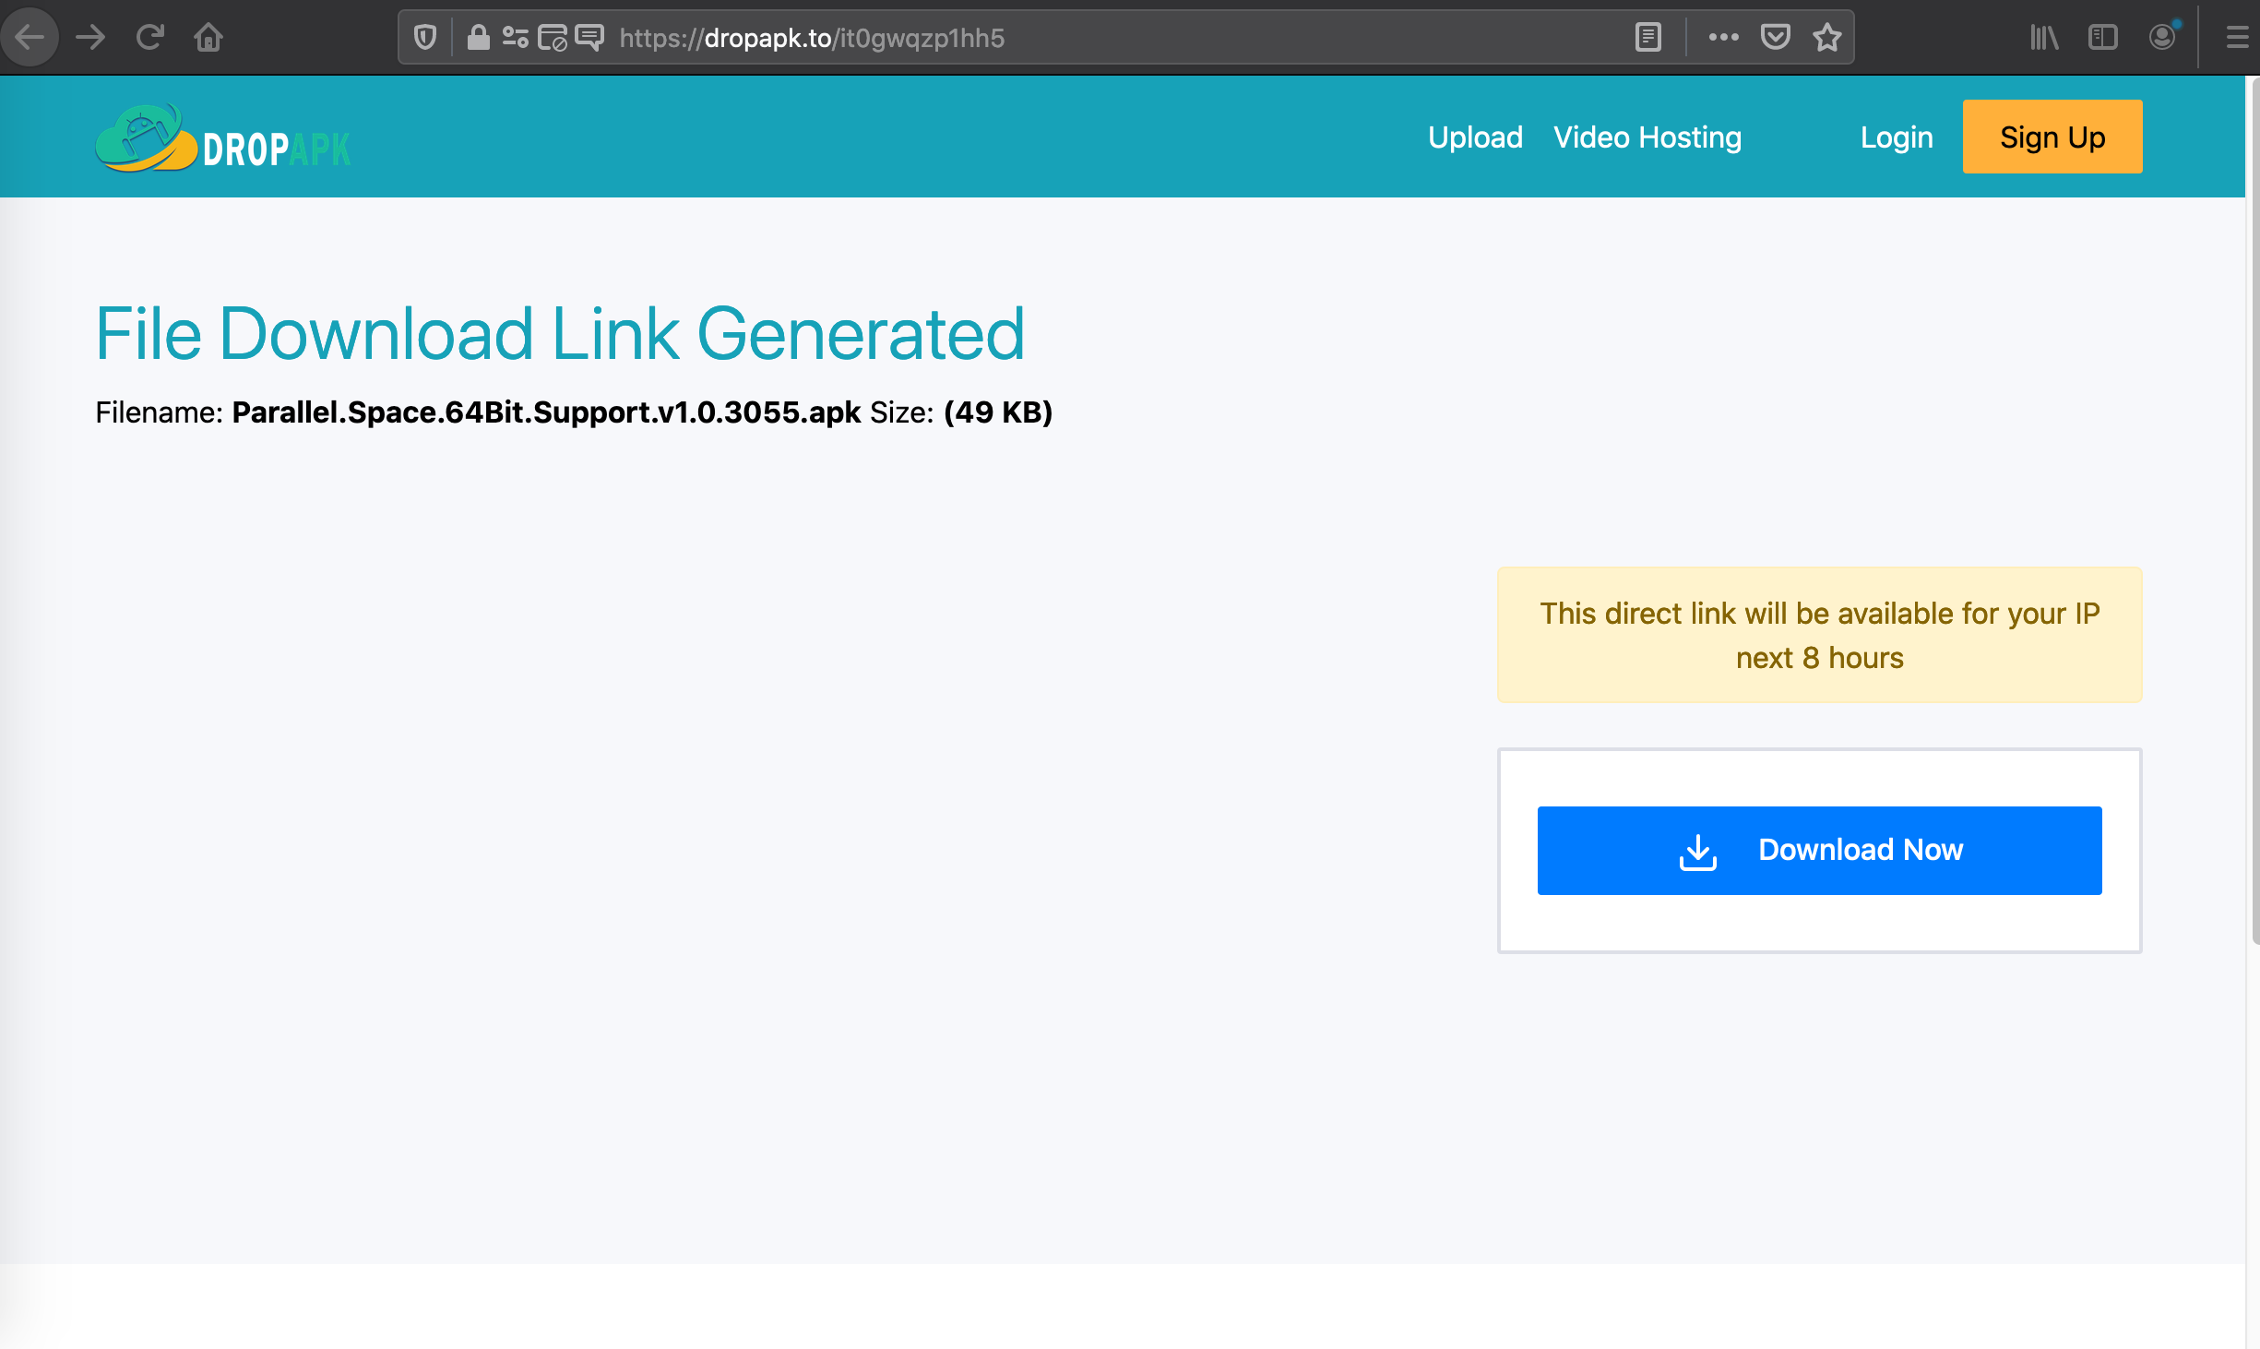The height and width of the screenshot is (1349, 2260).
Task: Click the DropAPK logo
Action: click(223, 138)
